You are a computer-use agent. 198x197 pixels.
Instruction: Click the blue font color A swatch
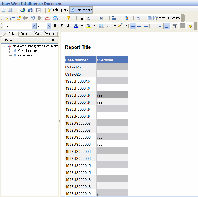76,26
